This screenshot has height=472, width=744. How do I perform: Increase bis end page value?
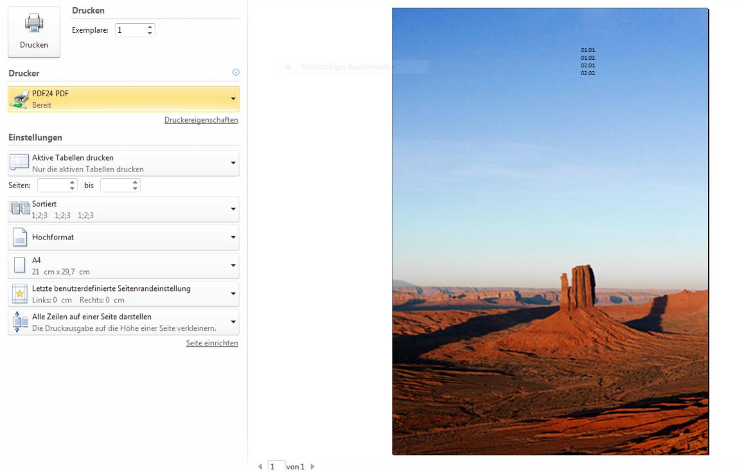[135, 182]
